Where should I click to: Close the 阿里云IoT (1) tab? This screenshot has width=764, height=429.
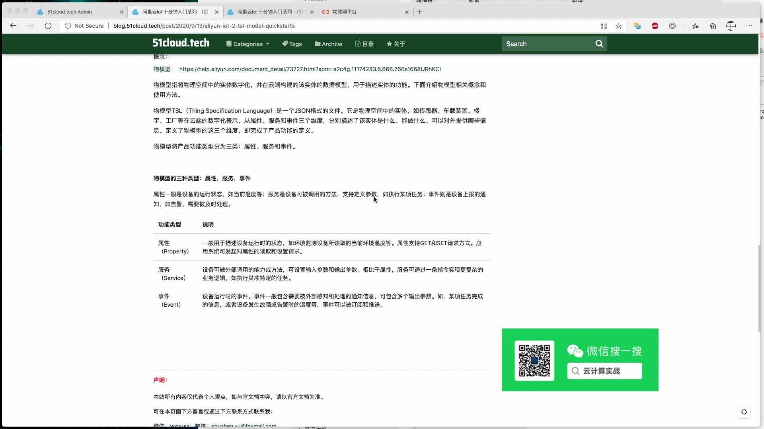click(x=312, y=12)
